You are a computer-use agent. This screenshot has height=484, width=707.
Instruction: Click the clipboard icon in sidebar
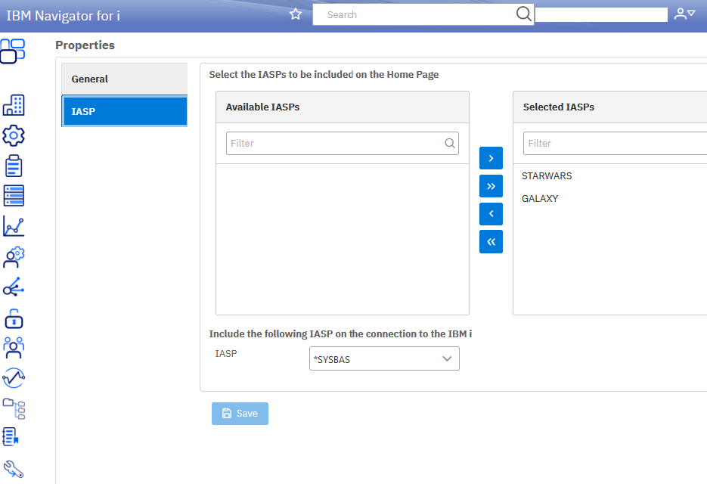pyautogui.click(x=14, y=166)
